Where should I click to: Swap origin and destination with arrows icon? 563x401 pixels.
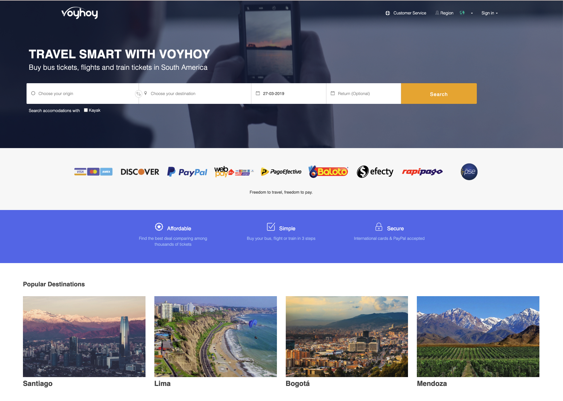coord(139,94)
